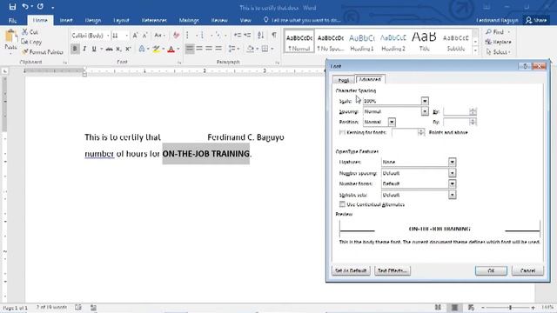Cut the selected text
Screen dimensions: 557x313
tap(30, 32)
